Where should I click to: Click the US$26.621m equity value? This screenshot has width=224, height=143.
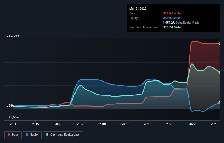171,18
